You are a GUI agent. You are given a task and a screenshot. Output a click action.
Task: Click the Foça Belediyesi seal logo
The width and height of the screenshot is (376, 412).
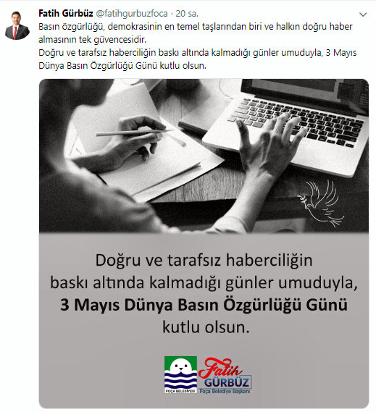coord(180,374)
